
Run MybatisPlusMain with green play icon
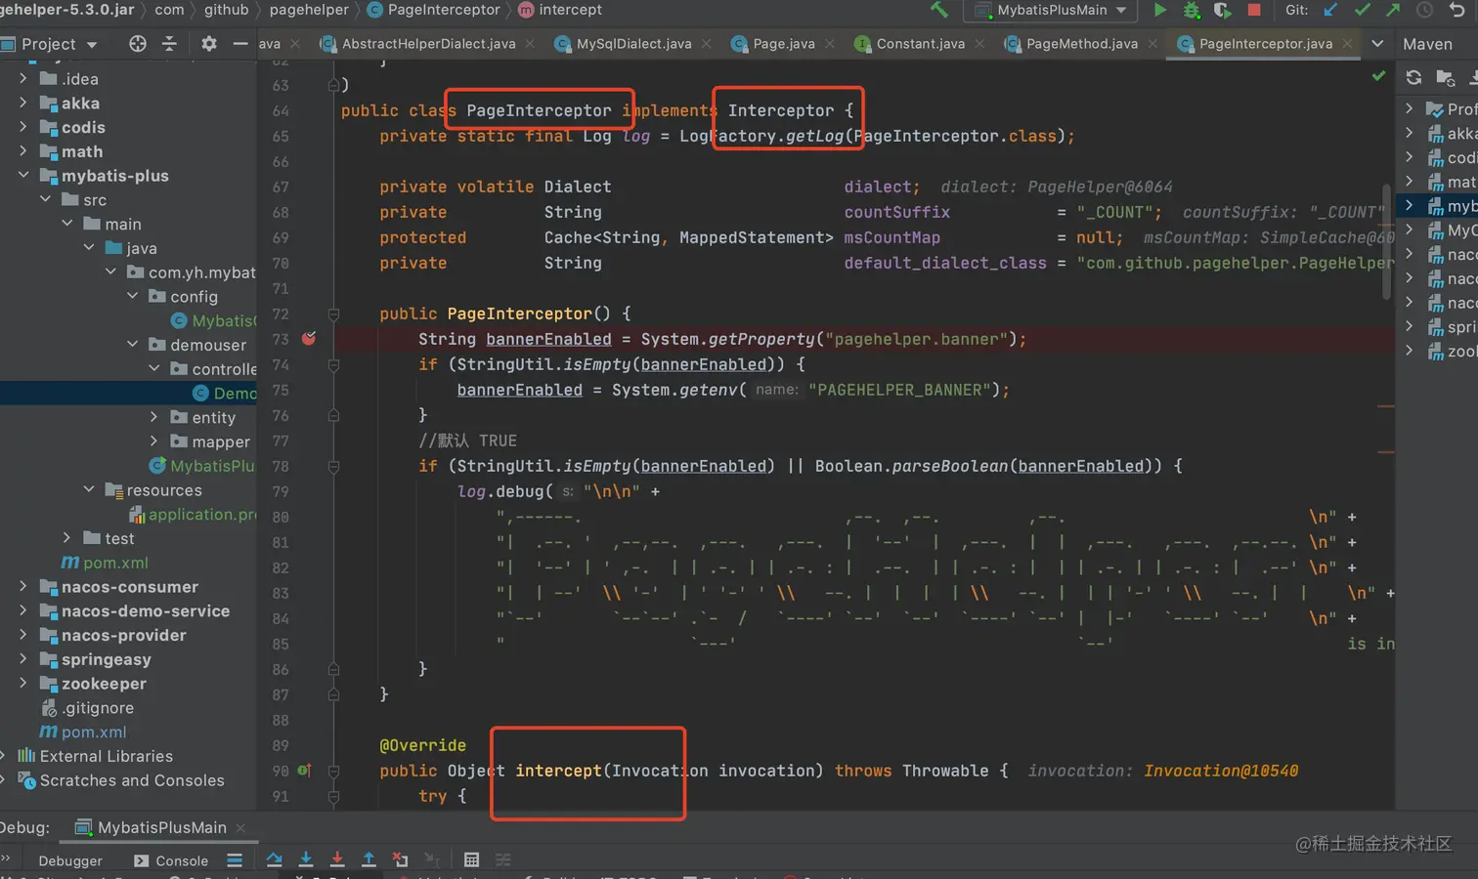(1160, 10)
